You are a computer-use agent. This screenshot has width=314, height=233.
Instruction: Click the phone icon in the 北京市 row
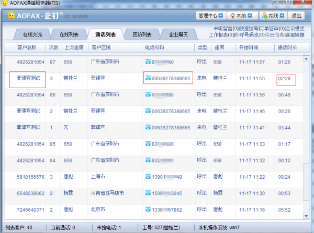pos(148,209)
